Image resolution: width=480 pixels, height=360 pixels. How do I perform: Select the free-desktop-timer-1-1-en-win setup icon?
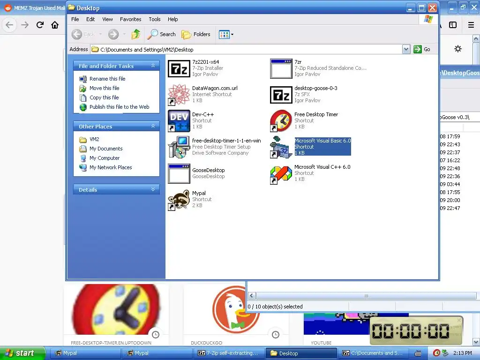pos(179,147)
